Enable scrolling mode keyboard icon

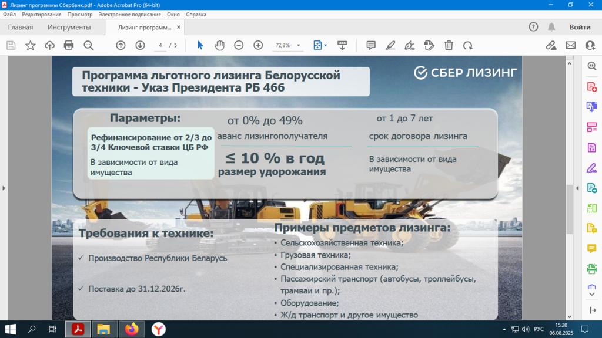pyautogui.click(x=342, y=45)
